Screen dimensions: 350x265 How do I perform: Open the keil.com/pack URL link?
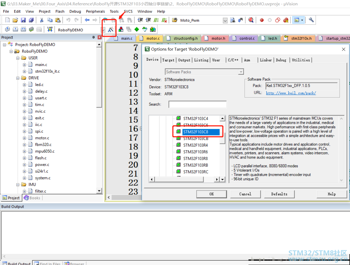click(291, 93)
